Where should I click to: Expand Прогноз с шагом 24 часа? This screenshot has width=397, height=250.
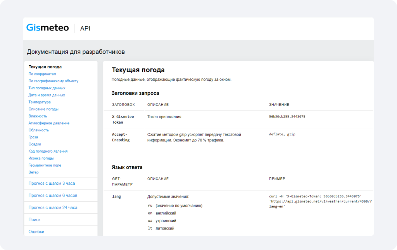click(x=53, y=207)
